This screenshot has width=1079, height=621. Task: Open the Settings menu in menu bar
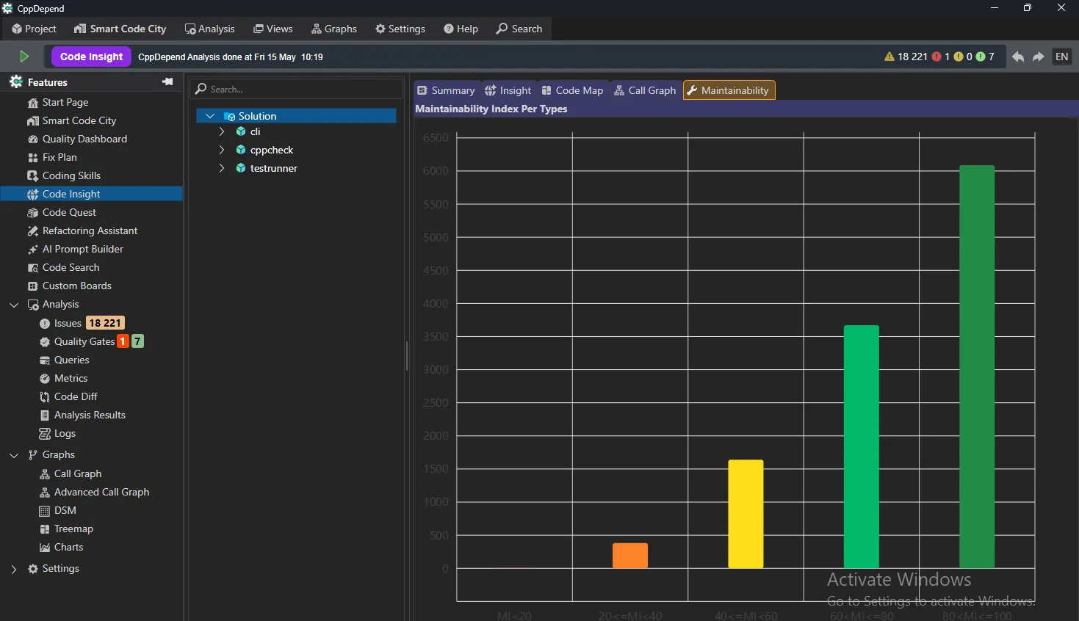[x=400, y=29]
